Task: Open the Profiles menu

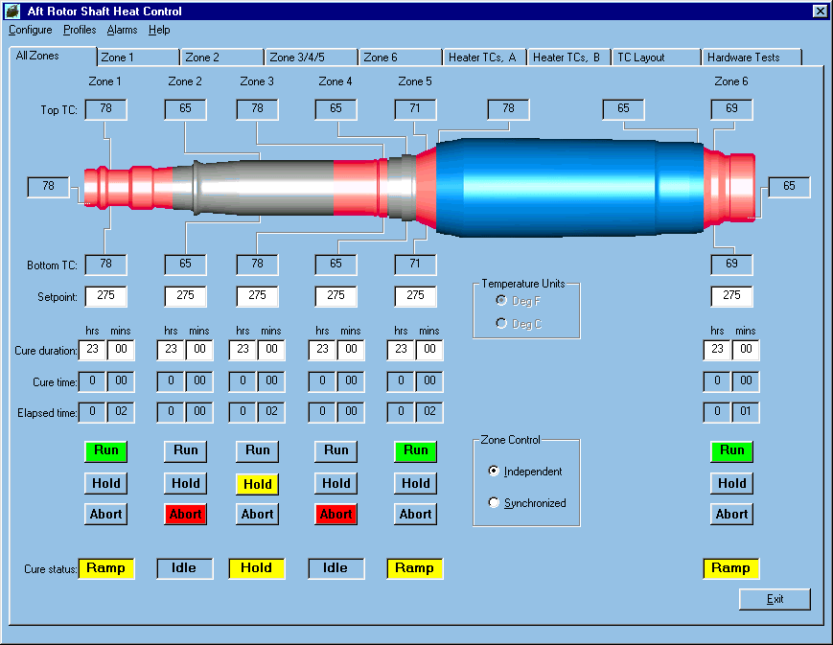Action: pos(80,30)
